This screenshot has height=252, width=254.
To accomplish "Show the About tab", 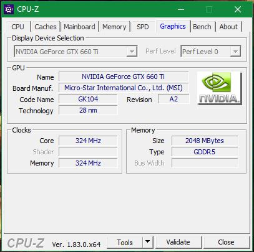I will click(228, 27).
